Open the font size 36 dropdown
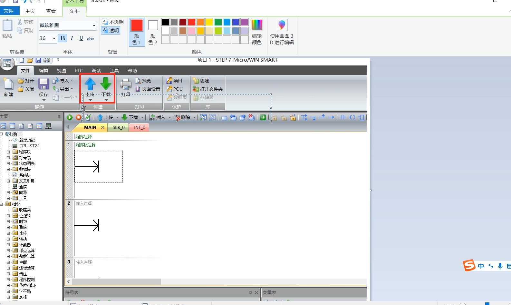Viewport: 511px width, 305px height. point(54,38)
